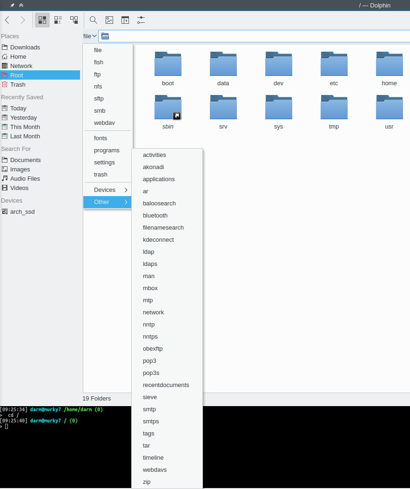Open the search (magnifier) tool
The width and height of the screenshot is (410, 489).
click(x=93, y=20)
